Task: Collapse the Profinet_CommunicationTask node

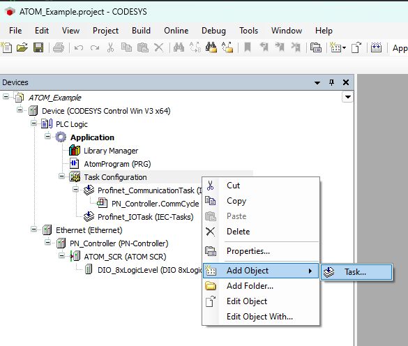Action: [75, 190]
